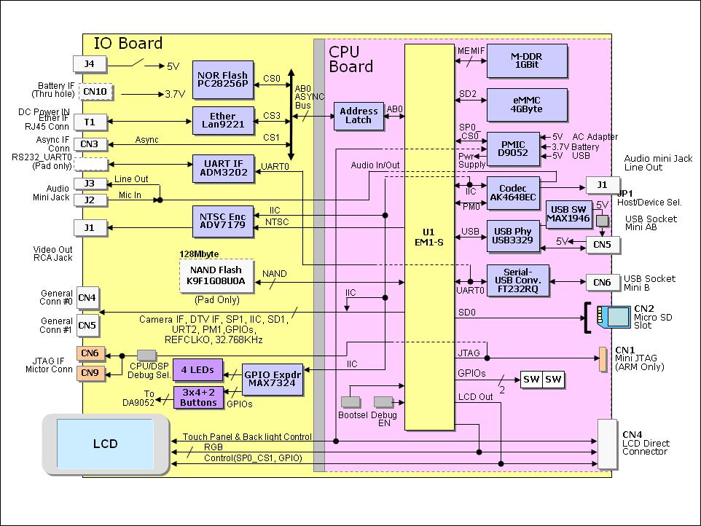Select the CN4 General Conn #0 box

tap(87, 298)
